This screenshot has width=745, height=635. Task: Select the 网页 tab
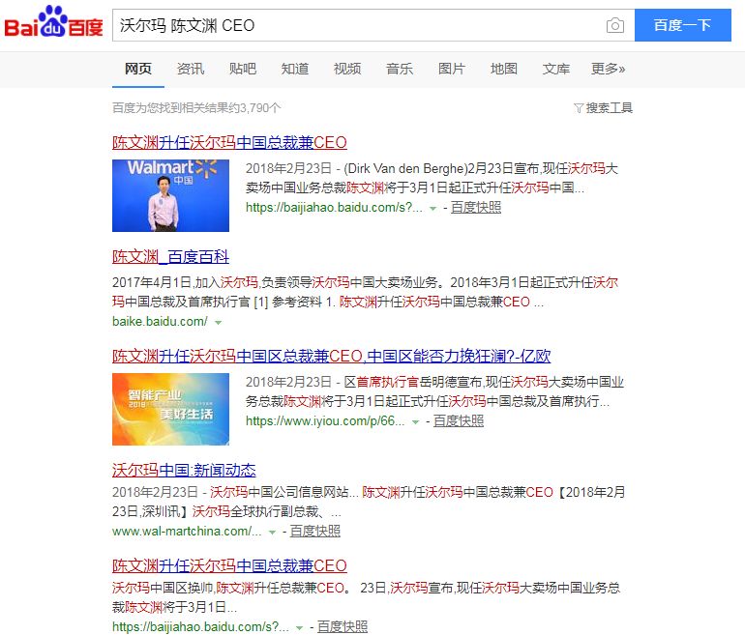(x=138, y=70)
